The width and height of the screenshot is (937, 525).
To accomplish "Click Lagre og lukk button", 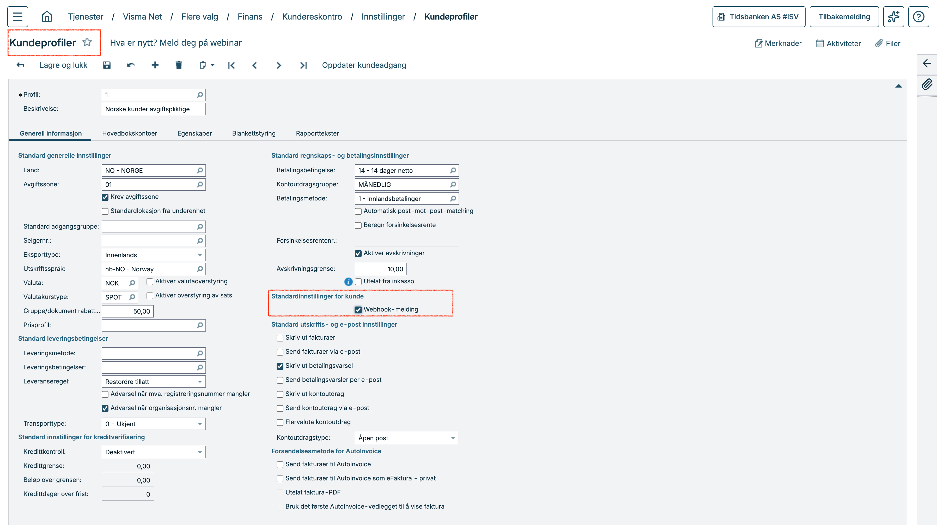I will 63,65.
